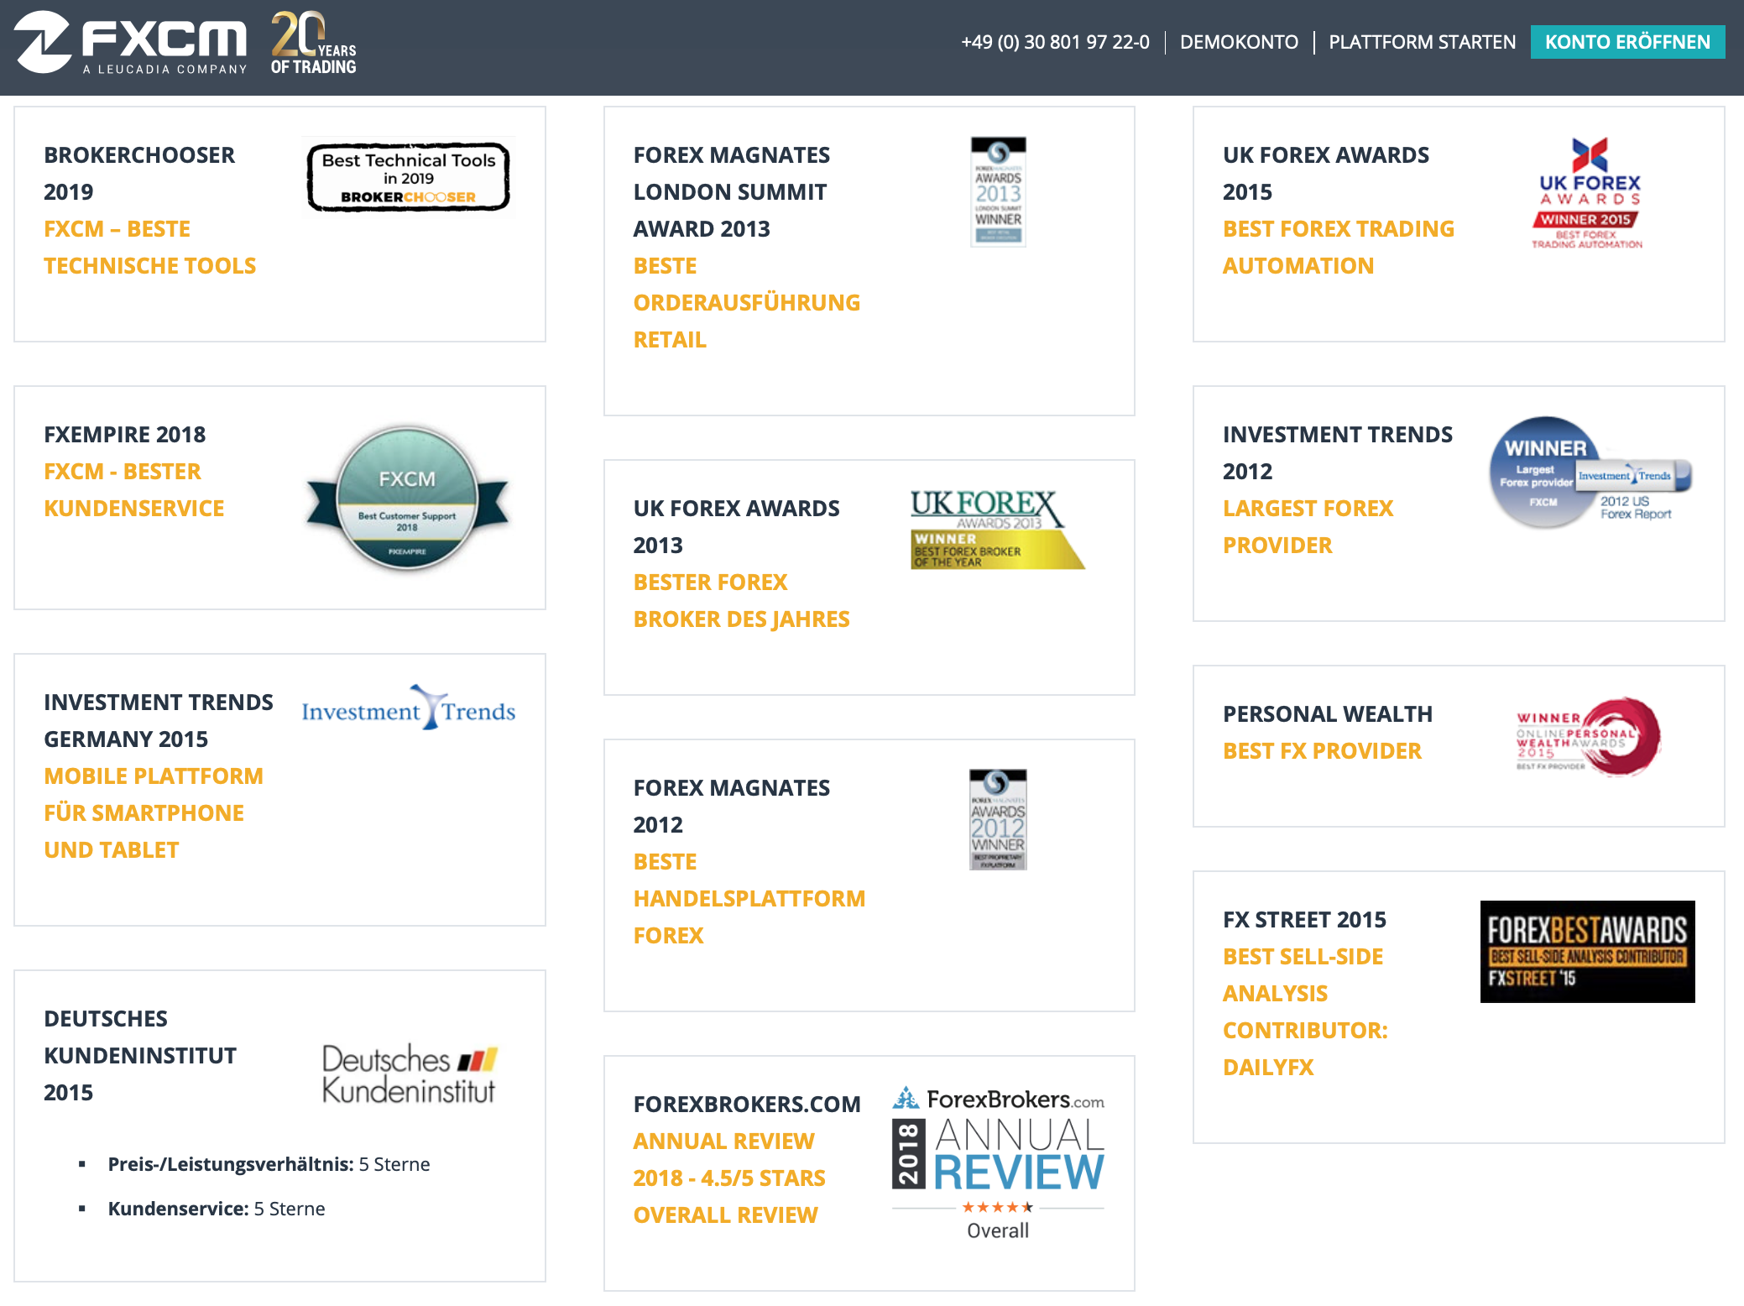Image resolution: width=1744 pixels, height=1306 pixels.
Task: Click the Online Personal Wealth Awards 2015 logo
Action: [1588, 736]
